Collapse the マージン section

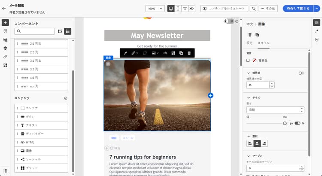coord(249,156)
